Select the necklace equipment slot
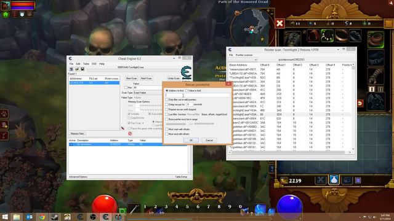 (327, 36)
